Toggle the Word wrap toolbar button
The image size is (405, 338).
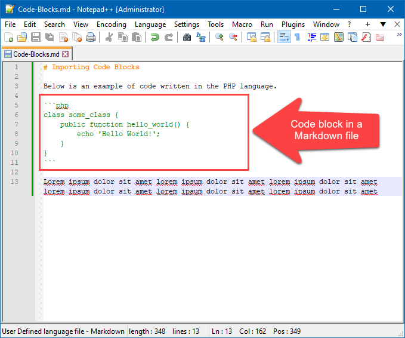pyautogui.click(x=284, y=36)
